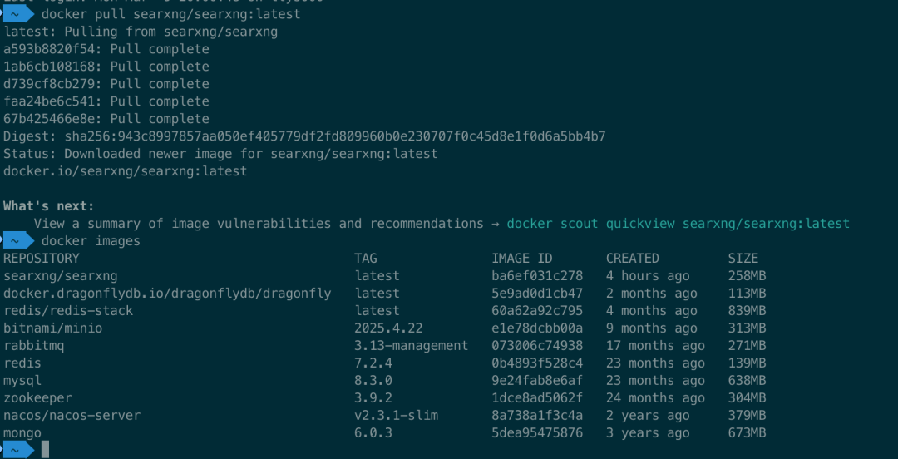Click the '113MB' size value
The height and width of the screenshot is (459, 898).
point(747,294)
